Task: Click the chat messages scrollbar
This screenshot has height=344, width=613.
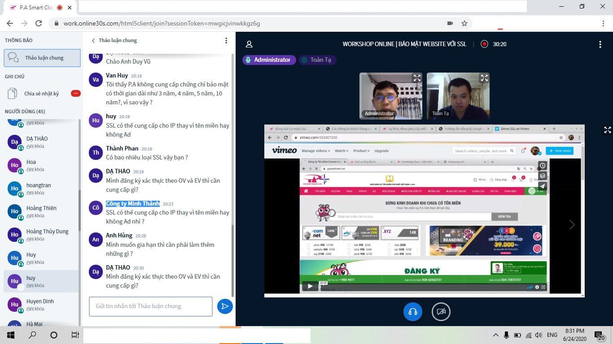Action: [232, 260]
